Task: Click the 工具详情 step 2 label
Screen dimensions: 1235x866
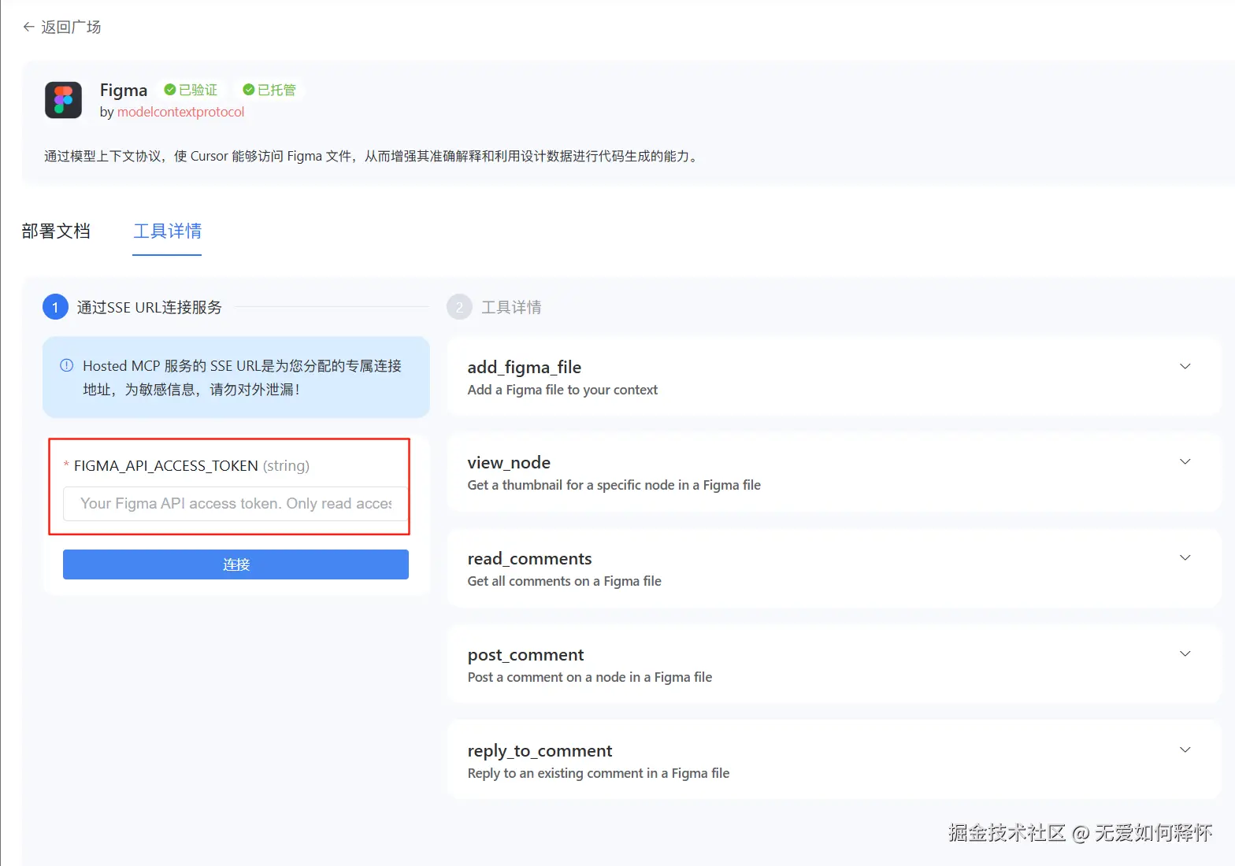Action: coord(511,307)
